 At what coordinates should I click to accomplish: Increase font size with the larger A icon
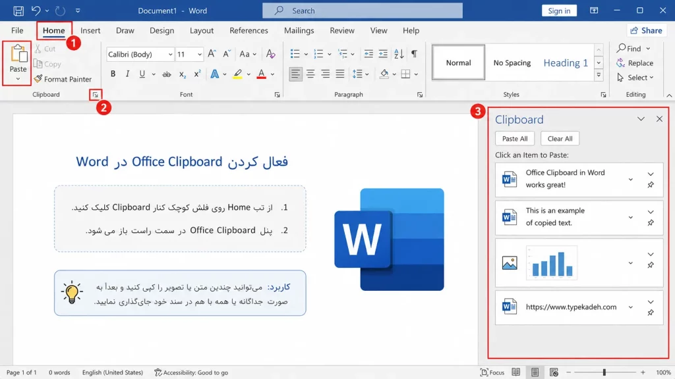[212, 54]
